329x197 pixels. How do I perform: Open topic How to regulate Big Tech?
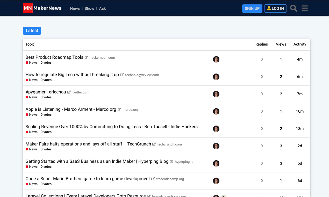tap(72, 75)
